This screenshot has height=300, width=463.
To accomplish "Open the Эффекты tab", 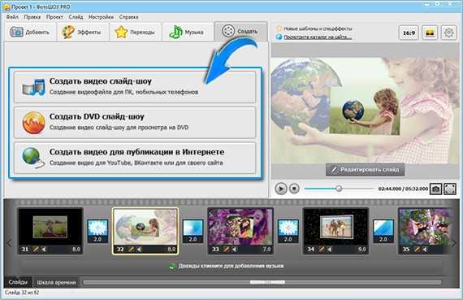I will 83,32.
